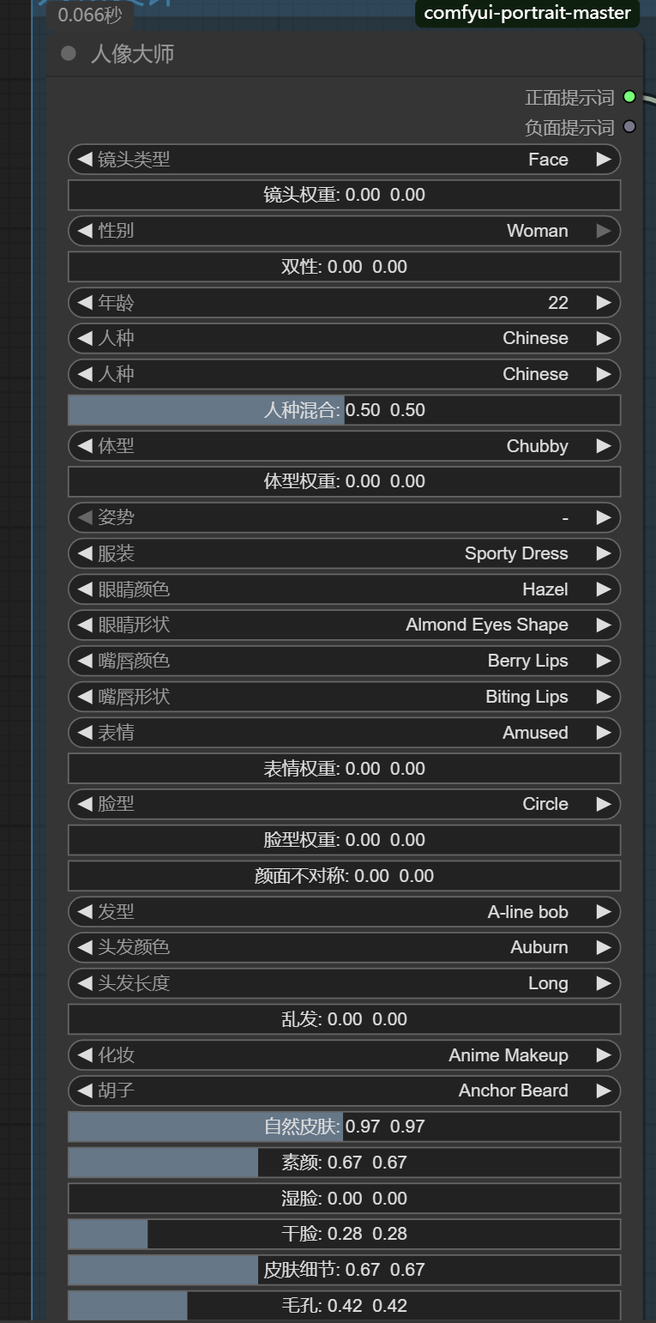Viewport: 656px width, 1323px height.
Task: Open the 嘴唇形状 dropdown showing Biting Lips
Action: tap(344, 697)
